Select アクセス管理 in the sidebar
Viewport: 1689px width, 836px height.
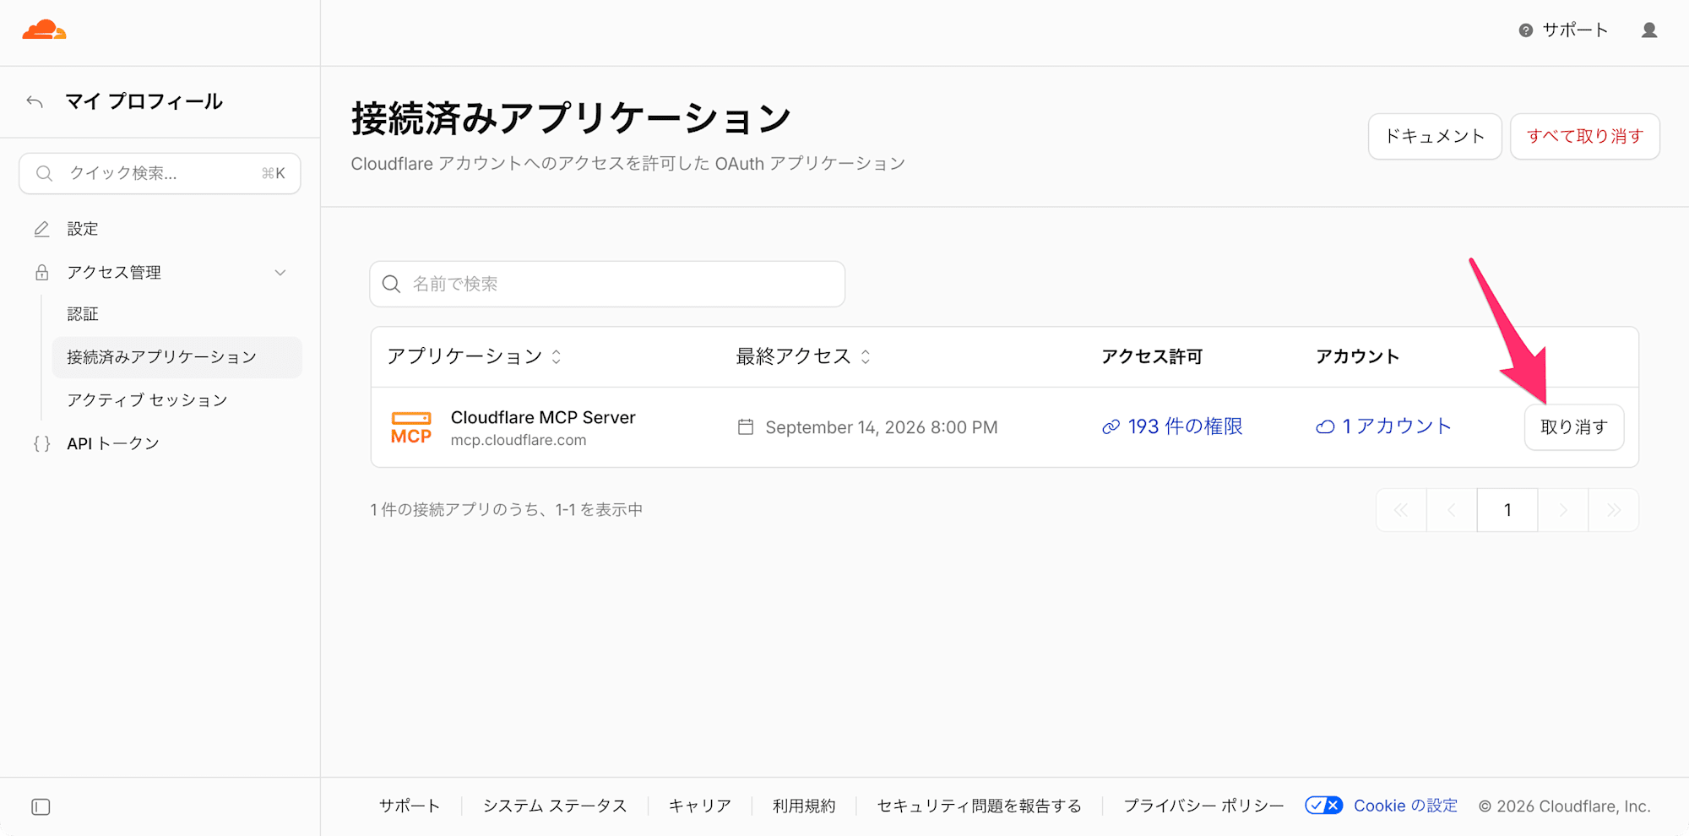click(x=114, y=273)
